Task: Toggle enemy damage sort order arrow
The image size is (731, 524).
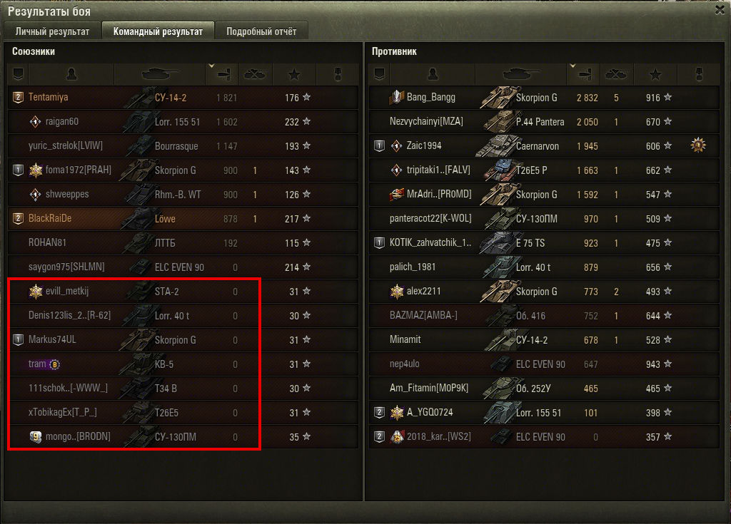Action: 573,66
